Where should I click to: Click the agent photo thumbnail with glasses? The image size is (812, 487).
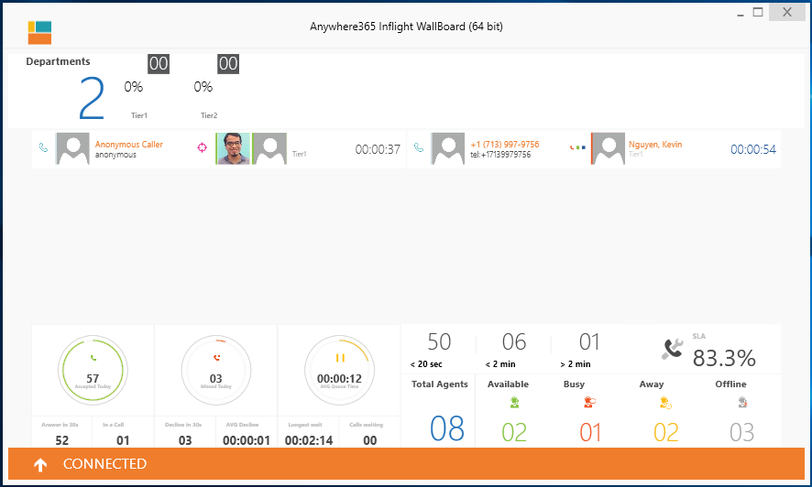tap(233, 148)
